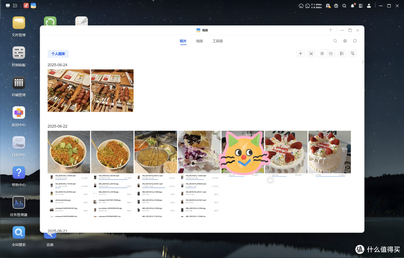Viewport: 404px width, 258px height.
Task: Click the 2025-06-24 date heading
Action: pyautogui.click(x=58, y=65)
